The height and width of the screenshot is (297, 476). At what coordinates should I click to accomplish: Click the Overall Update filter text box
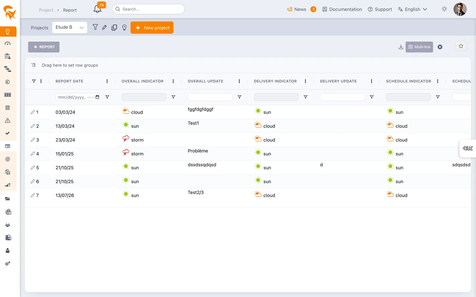tap(210, 97)
